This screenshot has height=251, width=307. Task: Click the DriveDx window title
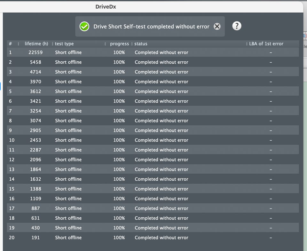pyautogui.click(x=106, y=7)
